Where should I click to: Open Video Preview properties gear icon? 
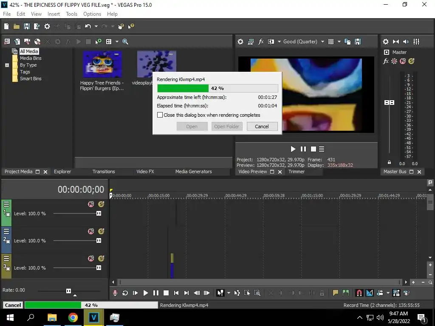(x=240, y=42)
